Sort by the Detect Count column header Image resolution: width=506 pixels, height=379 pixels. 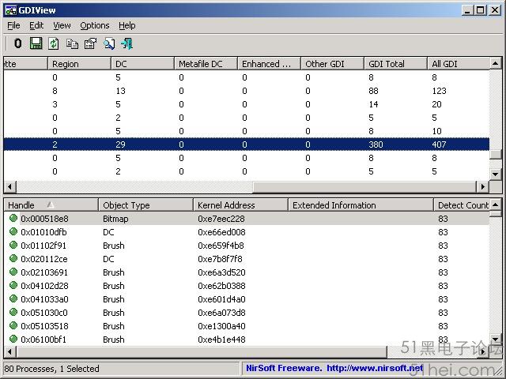(462, 205)
